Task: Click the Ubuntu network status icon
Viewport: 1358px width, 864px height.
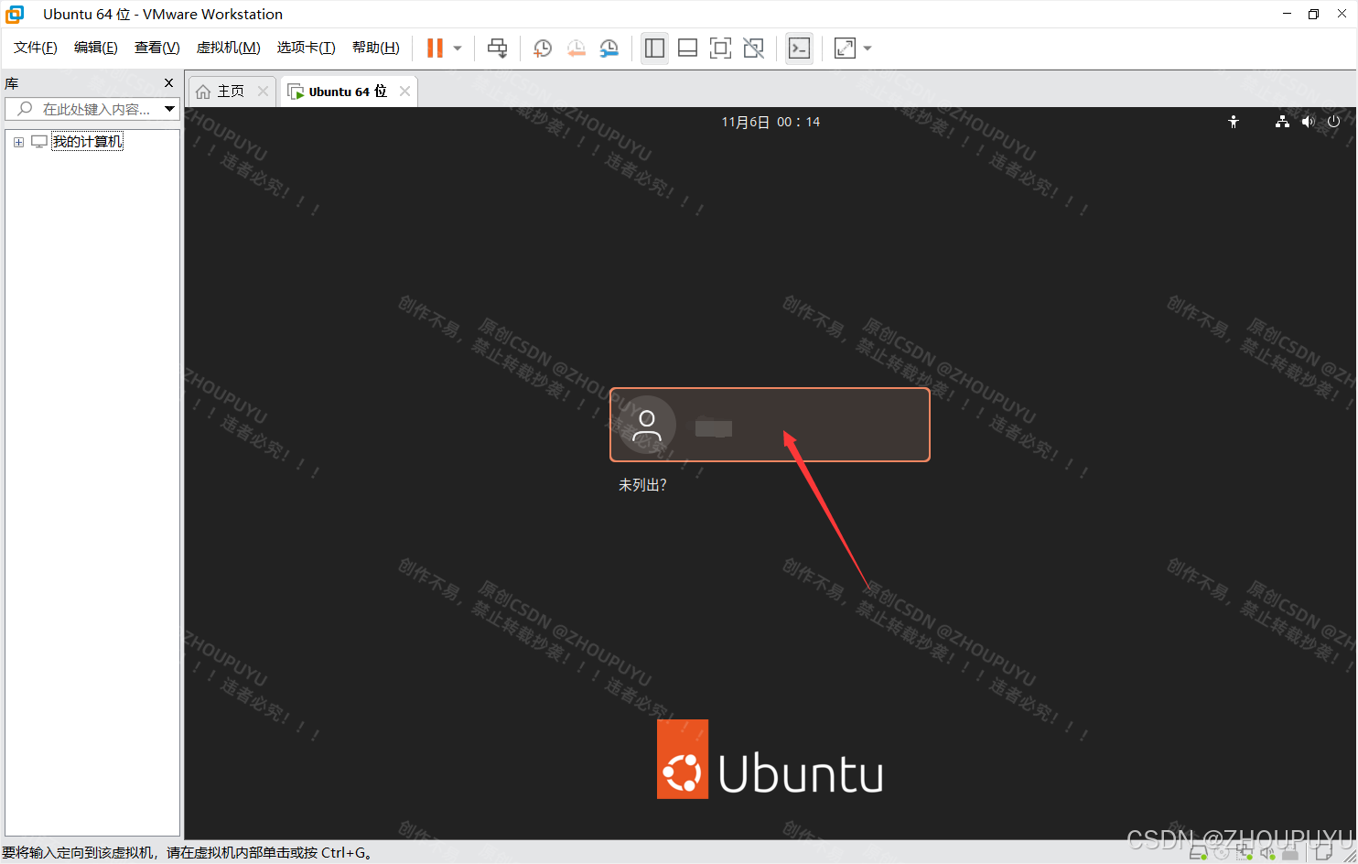Action: [x=1282, y=122]
